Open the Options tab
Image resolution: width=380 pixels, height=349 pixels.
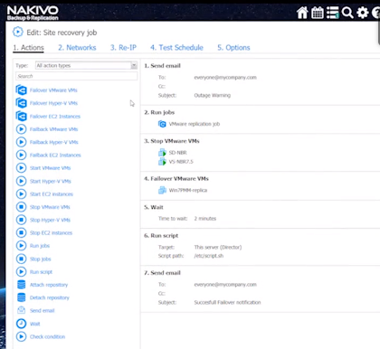[x=233, y=48]
